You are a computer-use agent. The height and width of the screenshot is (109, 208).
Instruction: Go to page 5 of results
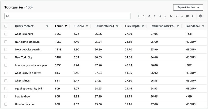[x=165, y=16]
